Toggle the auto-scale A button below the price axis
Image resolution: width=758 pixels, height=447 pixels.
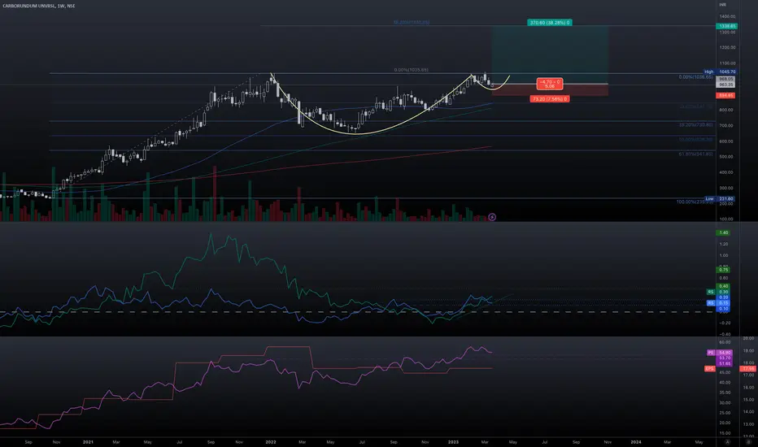click(x=727, y=442)
